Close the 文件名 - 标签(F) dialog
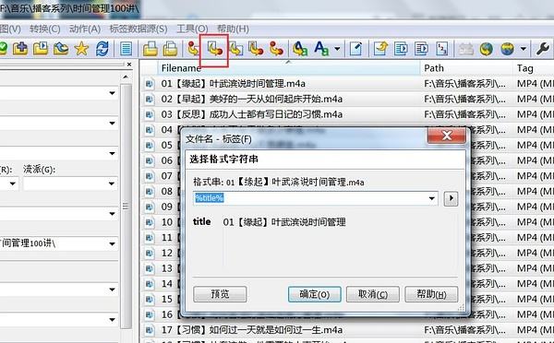The height and width of the screenshot is (343, 554). 447,136
